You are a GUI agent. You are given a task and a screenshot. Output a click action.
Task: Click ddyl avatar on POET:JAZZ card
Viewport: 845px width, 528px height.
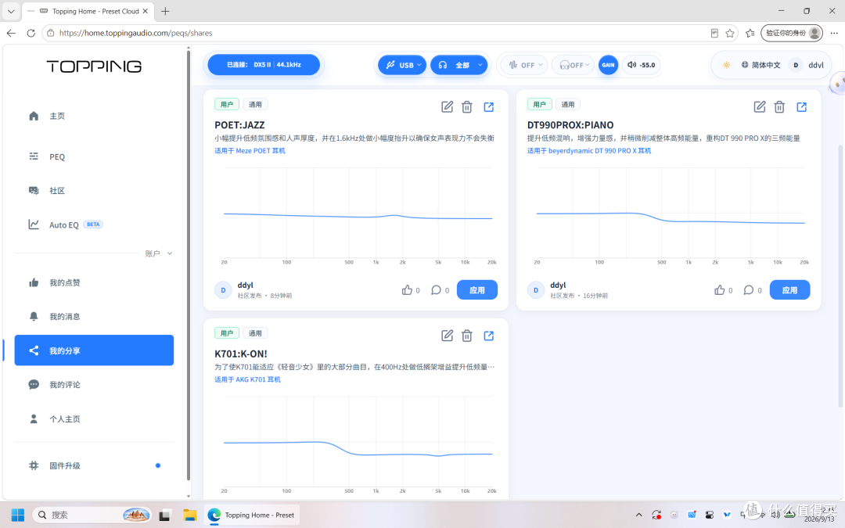[x=223, y=290]
